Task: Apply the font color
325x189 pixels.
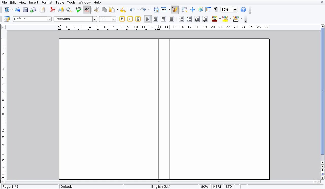Action: tap(215, 19)
